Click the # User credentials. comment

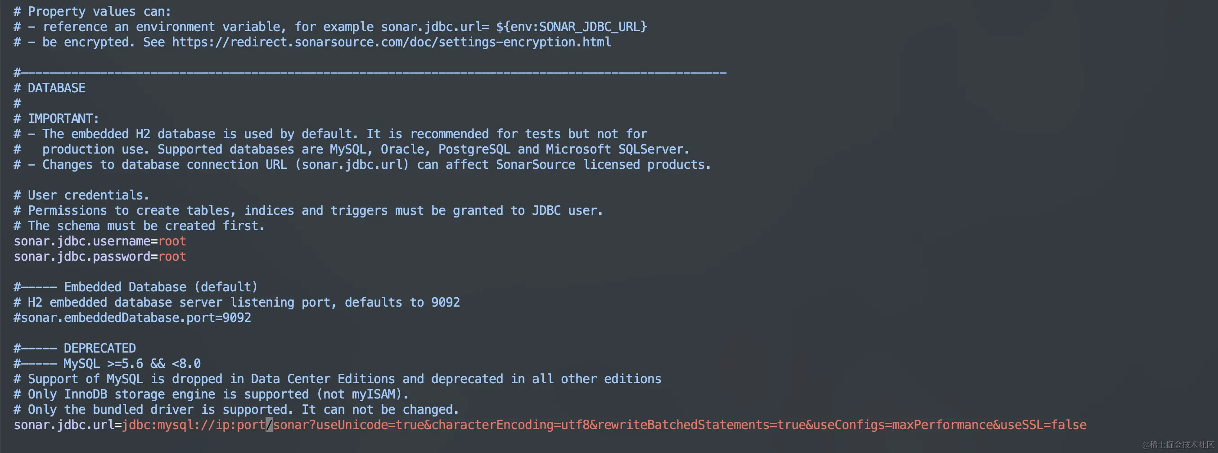(81, 195)
